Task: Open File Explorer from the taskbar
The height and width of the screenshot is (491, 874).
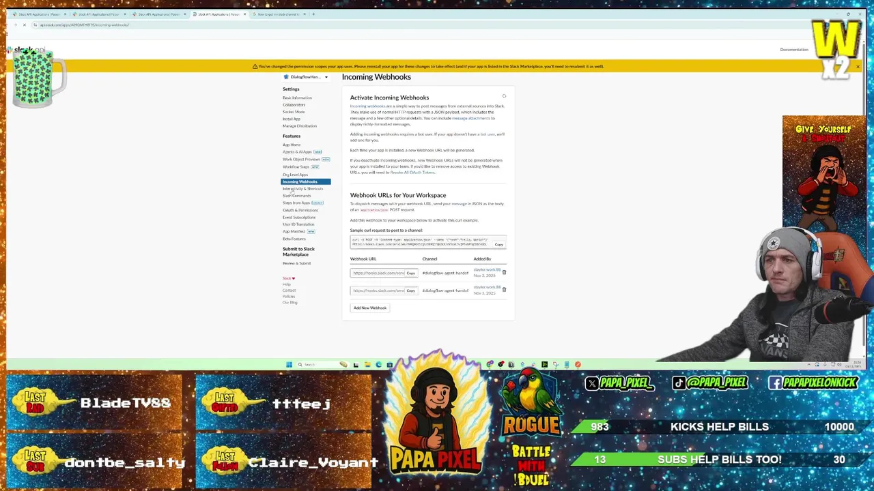Action: pyautogui.click(x=367, y=364)
